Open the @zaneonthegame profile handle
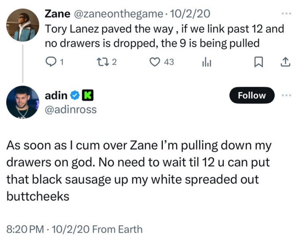Image resolution: width=299 pixels, height=244 pixels. tap(119, 13)
